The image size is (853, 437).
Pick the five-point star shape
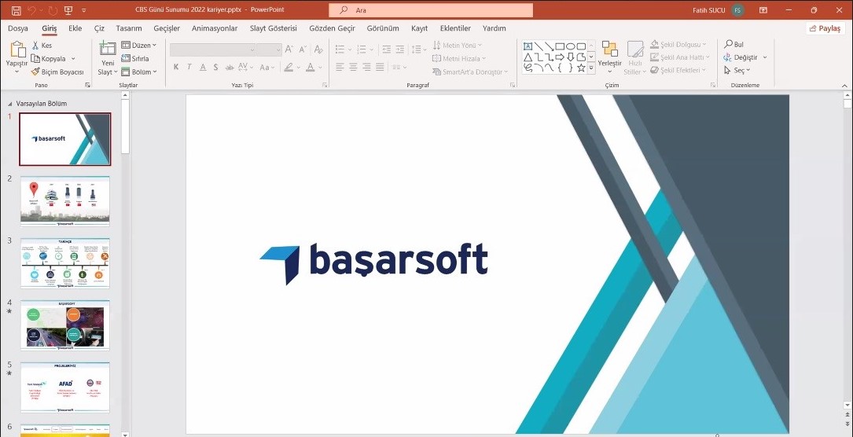click(581, 68)
